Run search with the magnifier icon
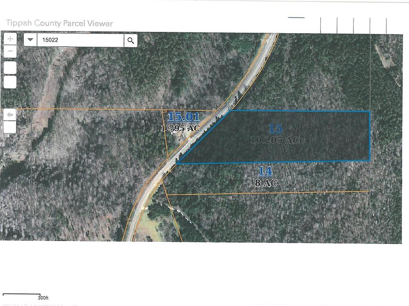This screenshot has width=409, height=306. pos(130,40)
